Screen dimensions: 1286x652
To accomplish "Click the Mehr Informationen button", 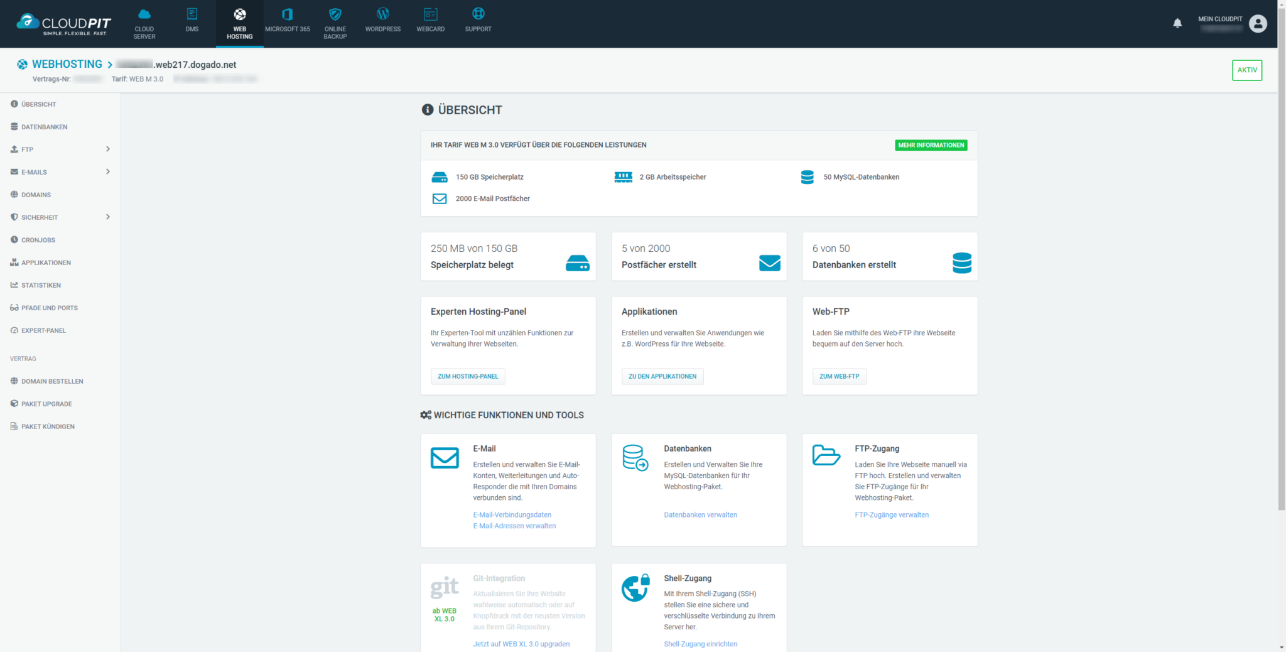I will pos(931,145).
